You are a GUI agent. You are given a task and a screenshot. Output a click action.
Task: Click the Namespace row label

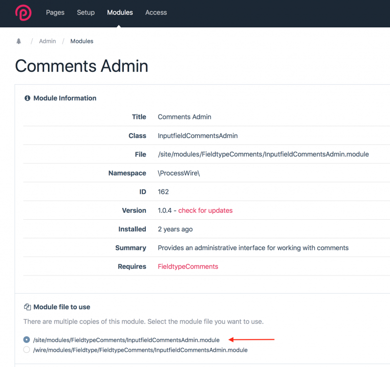pyautogui.click(x=127, y=173)
